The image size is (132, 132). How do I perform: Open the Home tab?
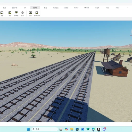click(76, 8)
